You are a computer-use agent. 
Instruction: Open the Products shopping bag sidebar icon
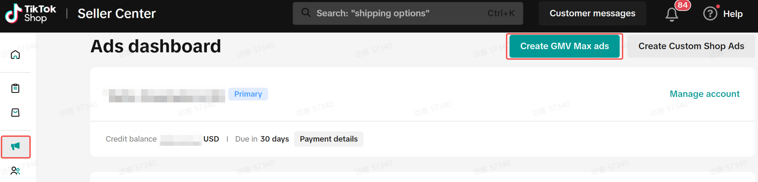tap(15, 113)
